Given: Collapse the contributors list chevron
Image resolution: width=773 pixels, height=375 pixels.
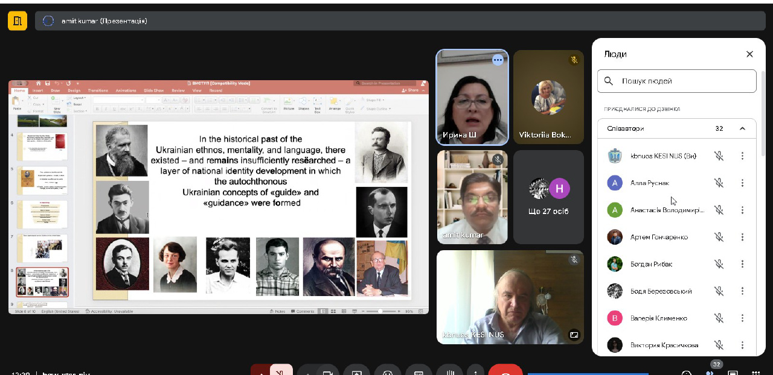Looking at the screenshot, I should click(742, 128).
